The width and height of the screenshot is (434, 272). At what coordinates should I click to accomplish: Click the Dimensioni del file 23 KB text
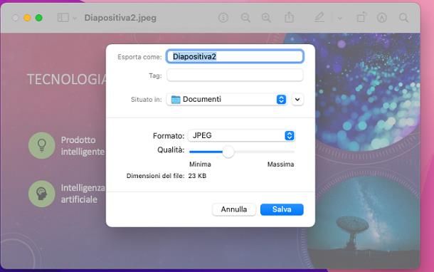(166, 176)
